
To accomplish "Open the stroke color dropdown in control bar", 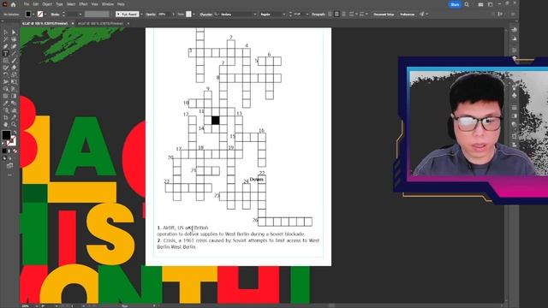I will coord(45,15).
